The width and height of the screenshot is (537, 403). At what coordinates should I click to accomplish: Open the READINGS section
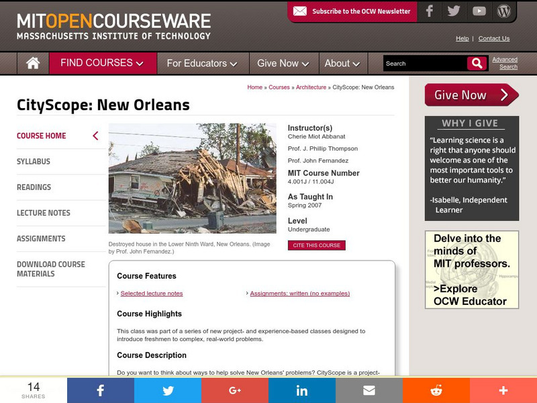(x=34, y=187)
